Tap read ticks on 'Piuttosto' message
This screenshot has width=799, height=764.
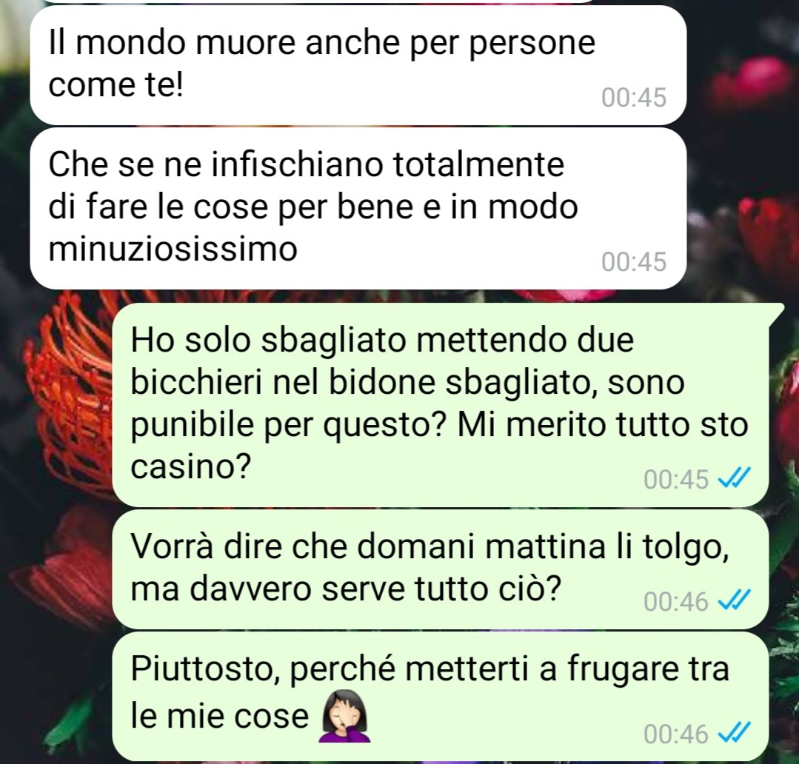coord(734,734)
